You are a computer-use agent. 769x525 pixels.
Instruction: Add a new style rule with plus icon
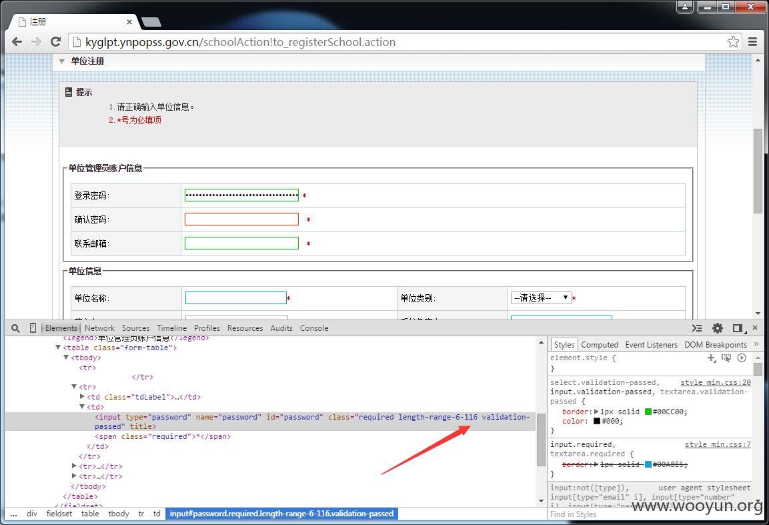click(x=712, y=358)
